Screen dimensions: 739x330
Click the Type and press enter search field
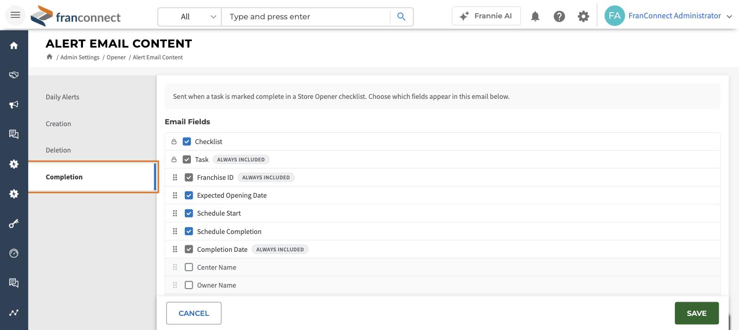(306, 16)
